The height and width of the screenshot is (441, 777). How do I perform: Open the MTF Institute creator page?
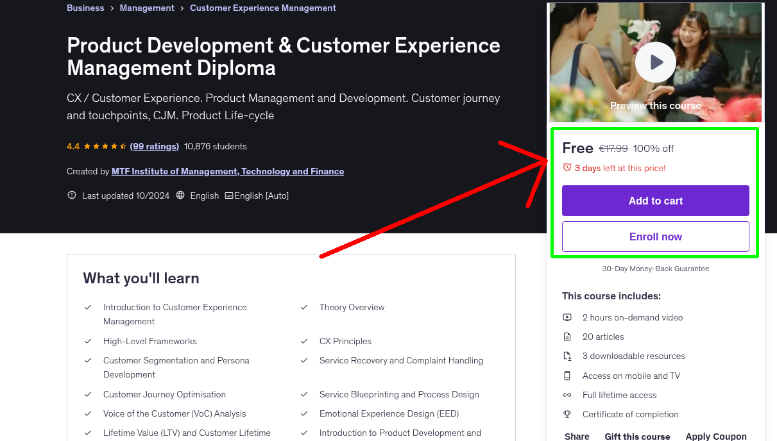(x=228, y=171)
